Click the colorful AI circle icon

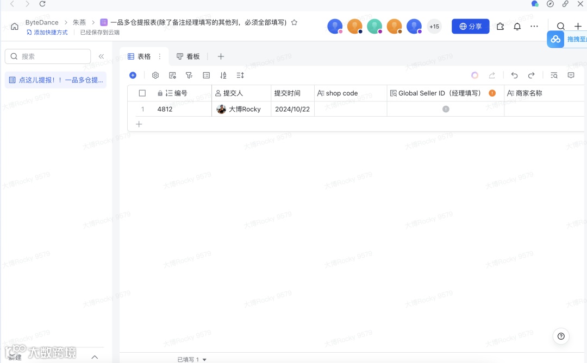tap(474, 75)
